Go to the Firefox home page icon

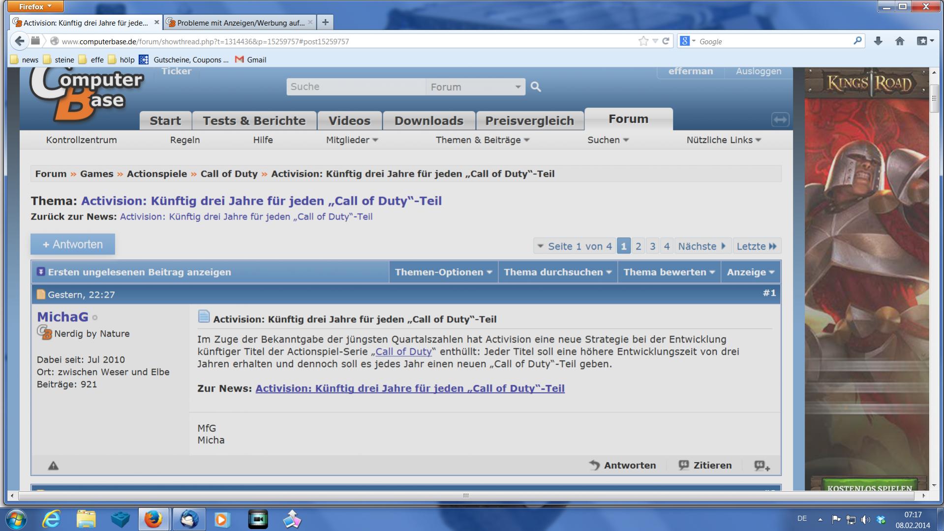900,41
